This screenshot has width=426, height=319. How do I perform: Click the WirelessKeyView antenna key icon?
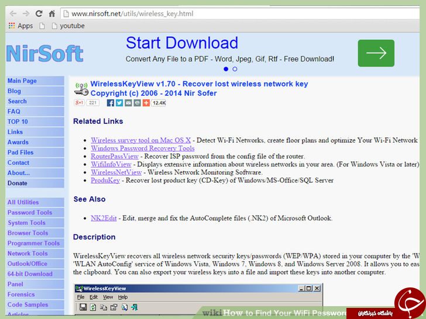[x=81, y=89]
